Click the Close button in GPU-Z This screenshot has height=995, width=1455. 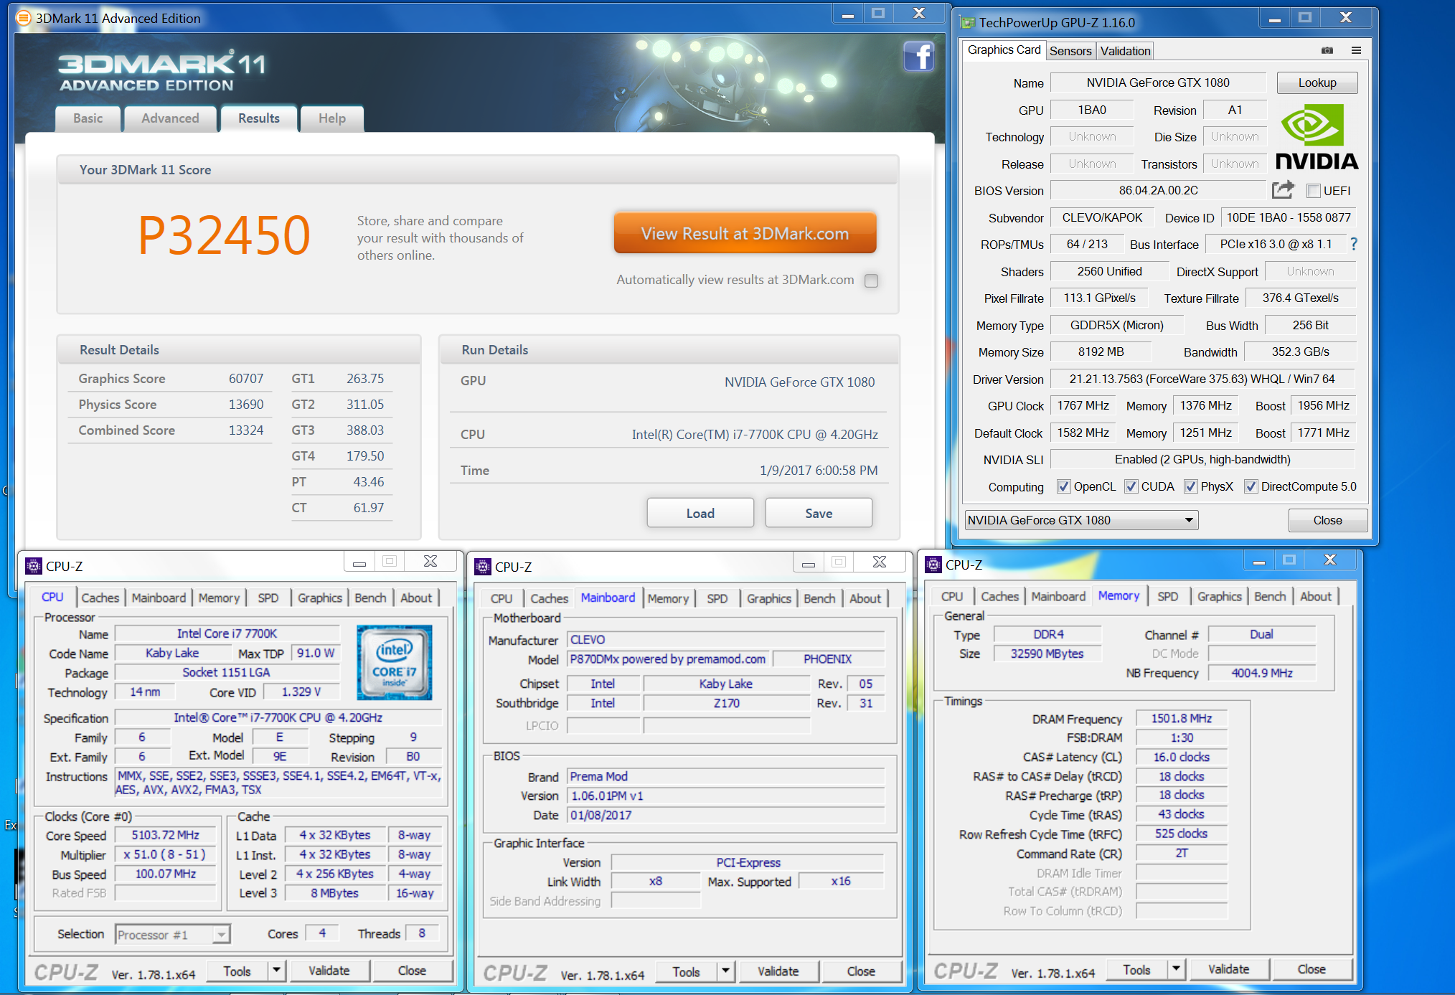click(x=1327, y=520)
